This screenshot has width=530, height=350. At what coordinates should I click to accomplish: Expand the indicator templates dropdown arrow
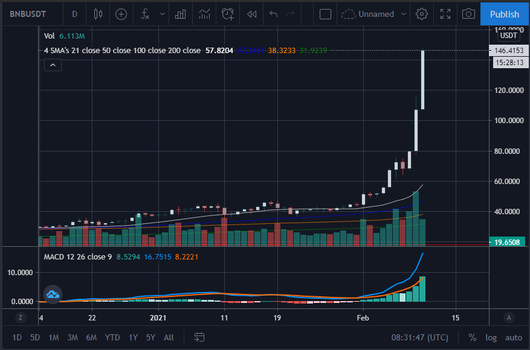tap(163, 14)
